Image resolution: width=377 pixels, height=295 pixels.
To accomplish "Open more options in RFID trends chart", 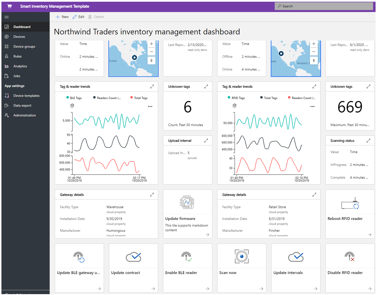I will (313, 106).
